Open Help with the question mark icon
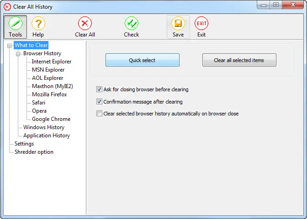Image resolution: width=307 pixels, height=219 pixels. click(38, 27)
